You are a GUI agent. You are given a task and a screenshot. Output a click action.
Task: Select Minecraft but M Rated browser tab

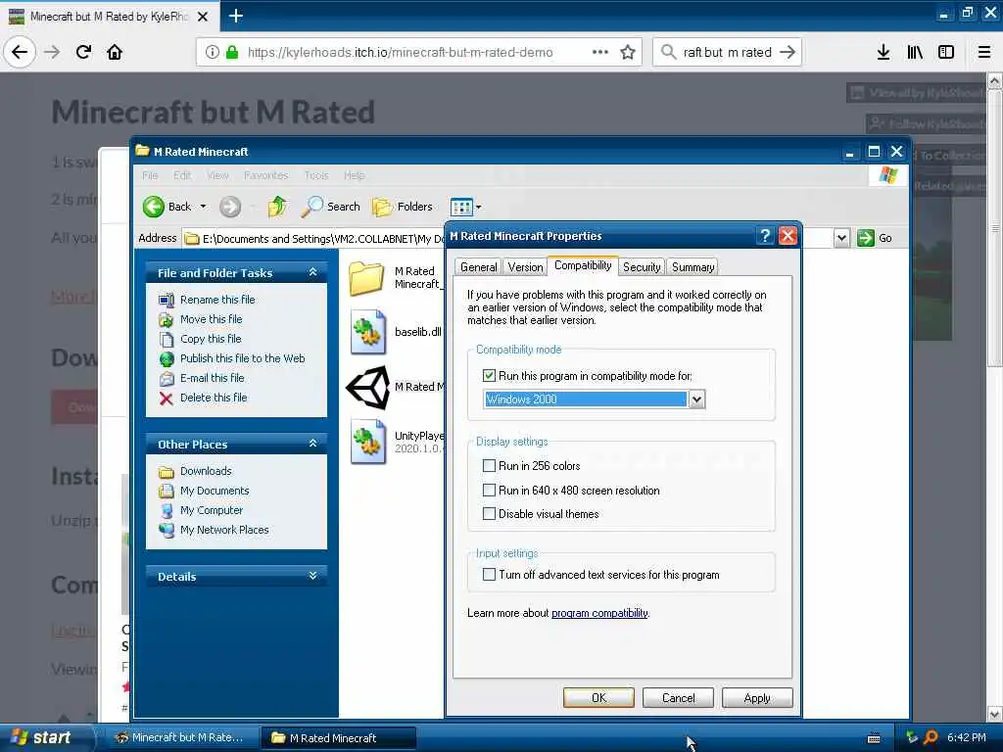point(109,17)
